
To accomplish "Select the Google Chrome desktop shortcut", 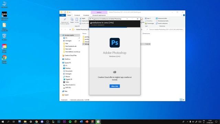I will click(4, 59).
